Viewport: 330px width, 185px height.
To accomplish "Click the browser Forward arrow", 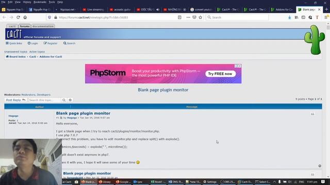I will (11, 17).
